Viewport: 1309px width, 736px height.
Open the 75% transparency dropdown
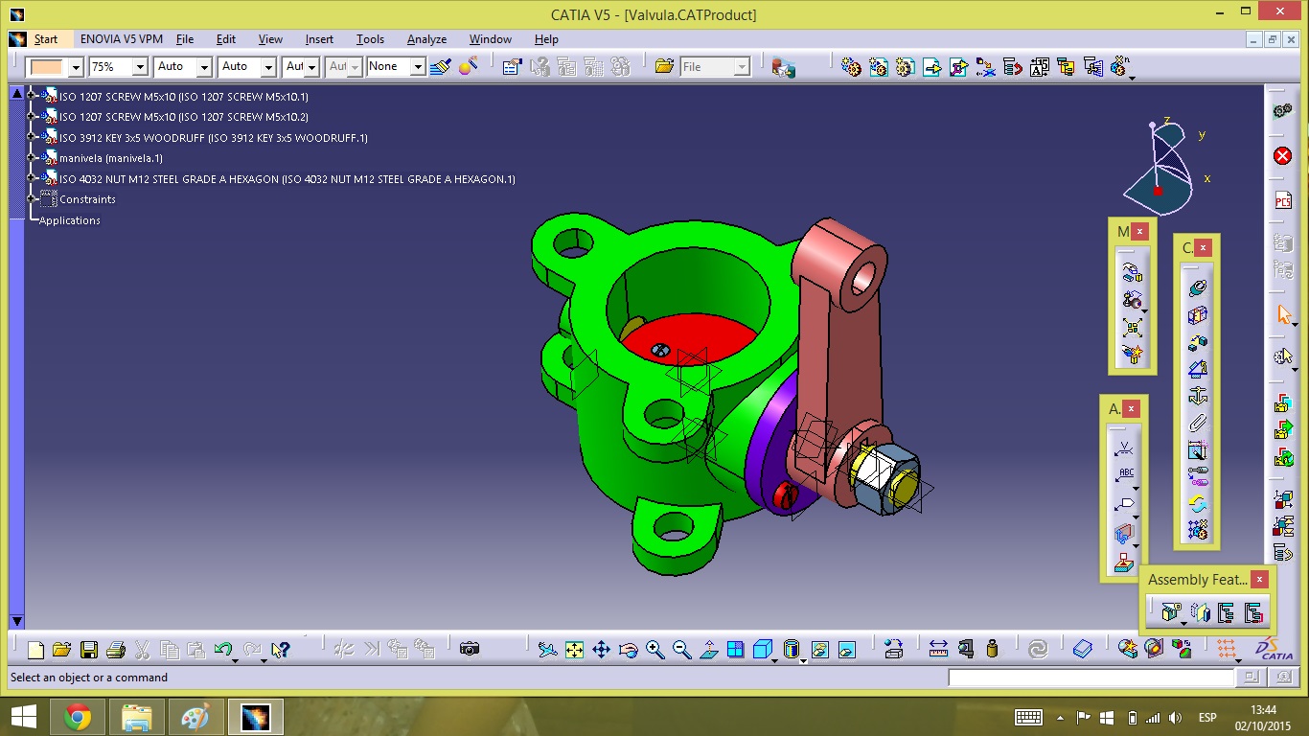(140, 67)
